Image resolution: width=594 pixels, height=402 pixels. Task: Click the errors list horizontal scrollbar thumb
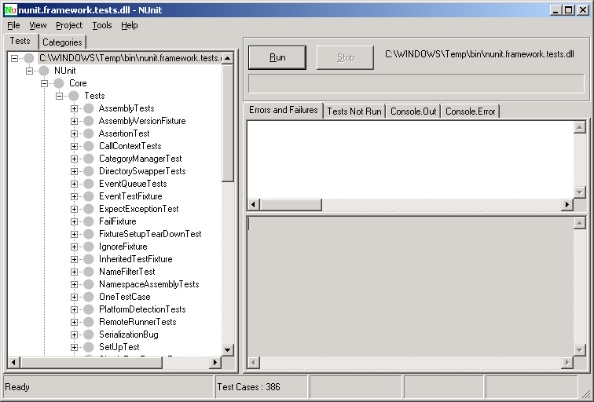[x=291, y=205]
